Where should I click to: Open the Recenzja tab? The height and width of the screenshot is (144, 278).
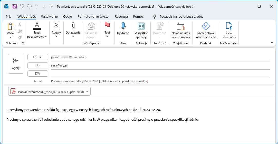(121, 16)
